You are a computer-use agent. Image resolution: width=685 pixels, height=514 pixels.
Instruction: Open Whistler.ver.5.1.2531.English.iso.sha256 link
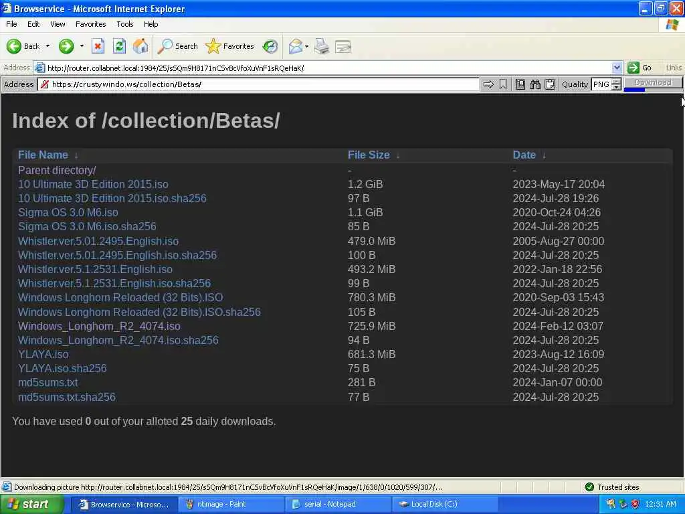114,283
